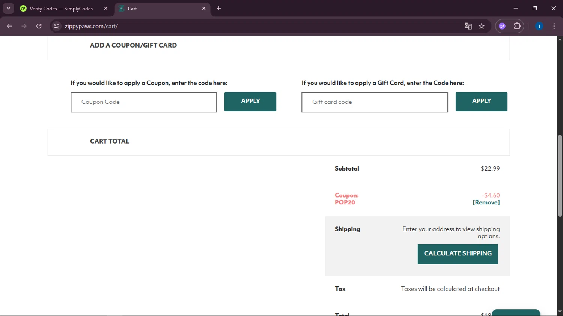Click the Subtotal amount $22.99
The width and height of the screenshot is (563, 316).
pos(490,169)
